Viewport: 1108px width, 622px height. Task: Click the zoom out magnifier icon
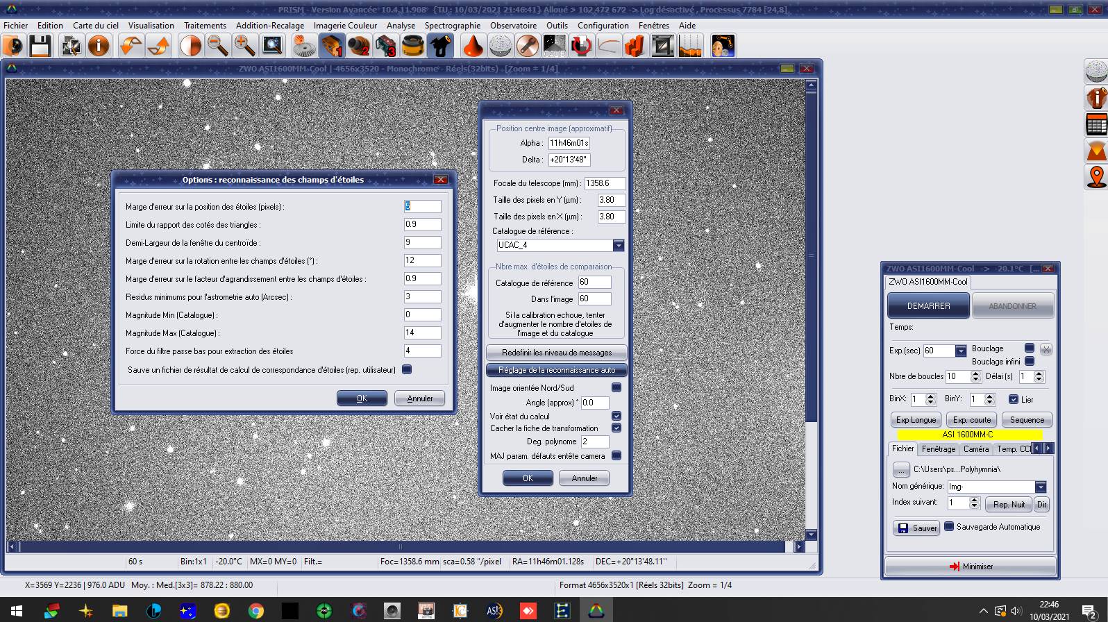(218, 47)
